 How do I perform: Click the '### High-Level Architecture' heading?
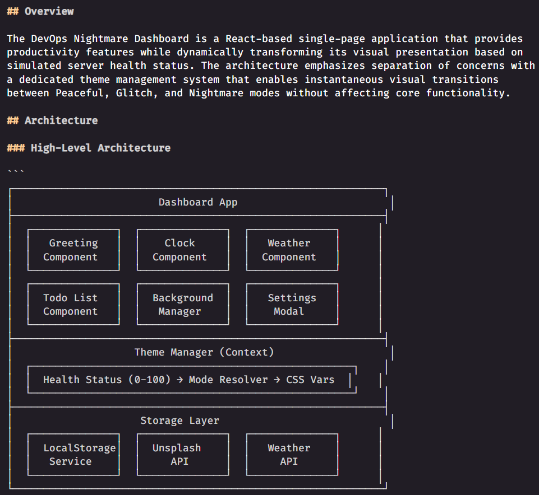tap(89, 148)
